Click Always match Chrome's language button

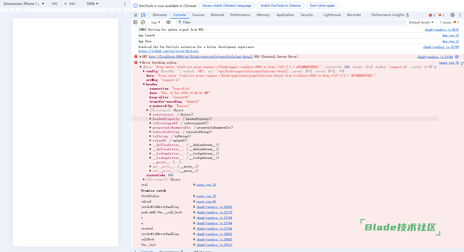(227, 6)
